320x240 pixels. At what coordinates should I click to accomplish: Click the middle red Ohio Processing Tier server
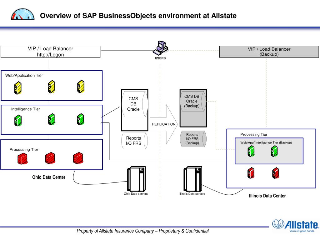point(50,158)
